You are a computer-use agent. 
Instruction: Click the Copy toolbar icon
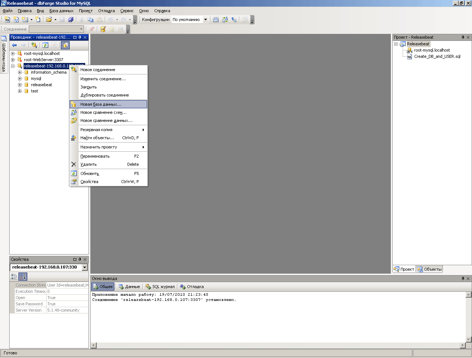(90, 20)
